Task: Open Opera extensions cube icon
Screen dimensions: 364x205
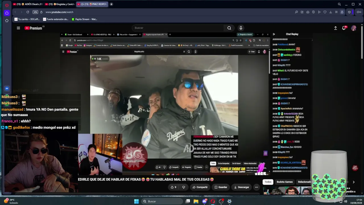Action: [349, 12]
